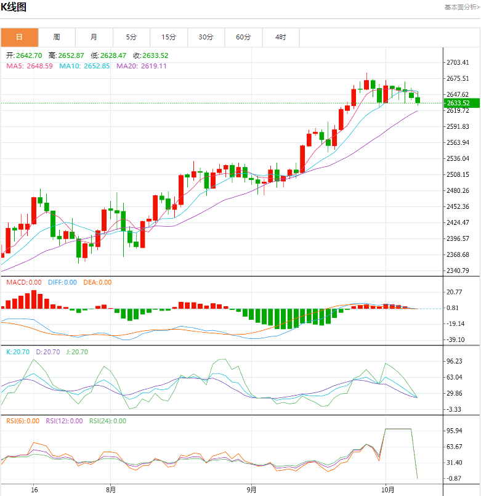Select the 30分 interval tab
The image size is (481, 496).
(206, 38)
